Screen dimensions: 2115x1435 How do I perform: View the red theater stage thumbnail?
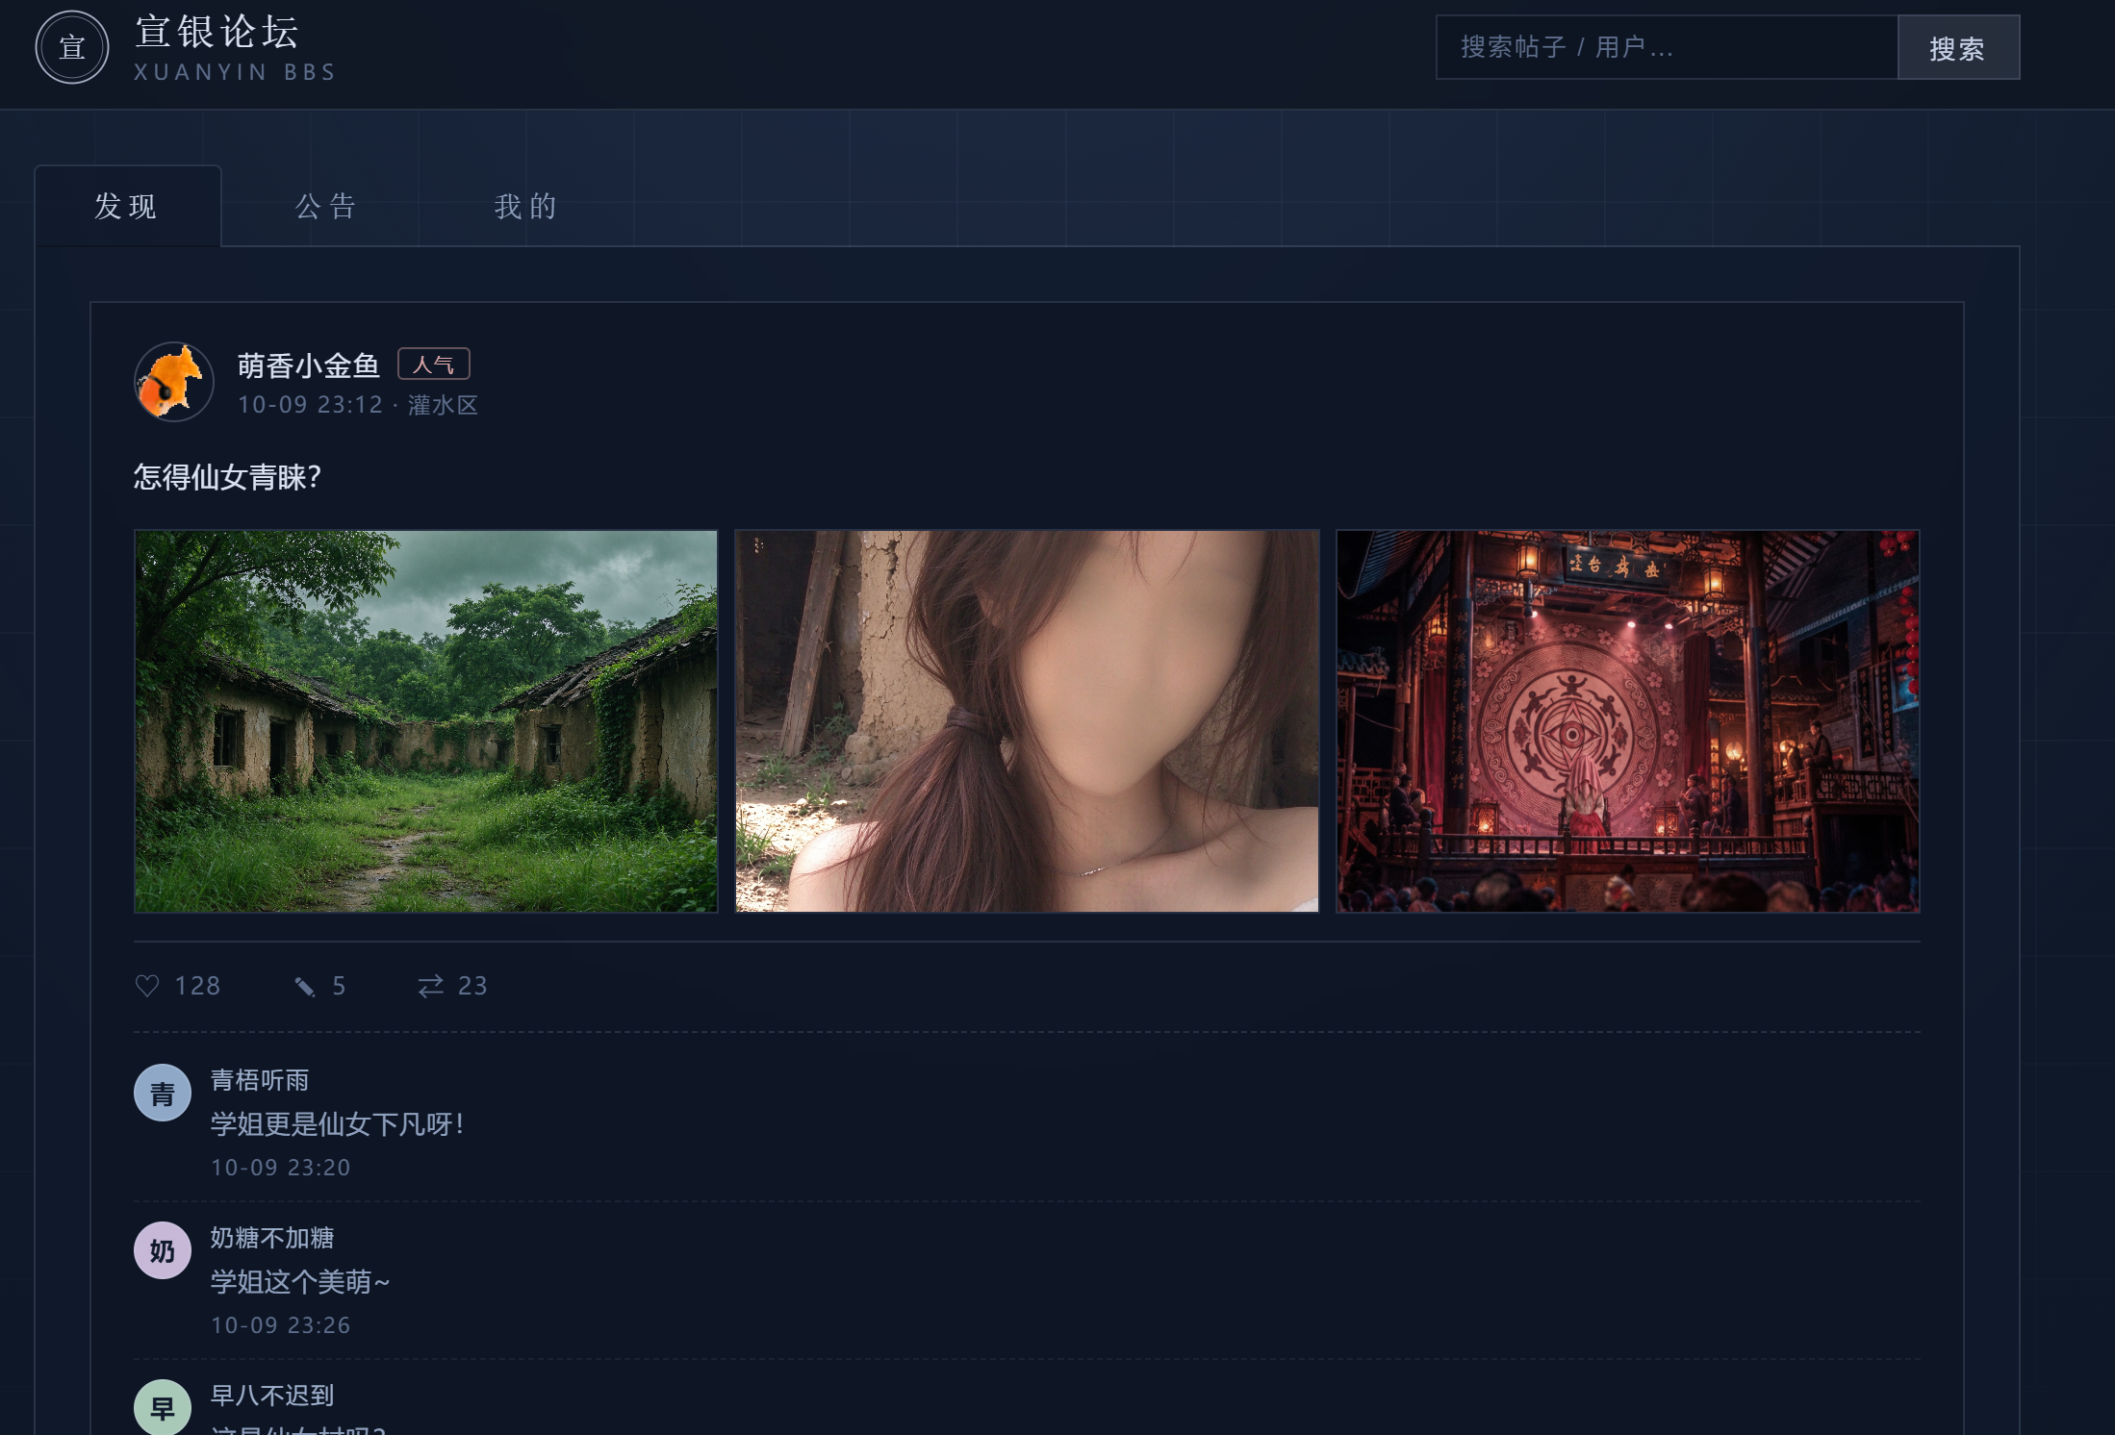[1627, 721]
